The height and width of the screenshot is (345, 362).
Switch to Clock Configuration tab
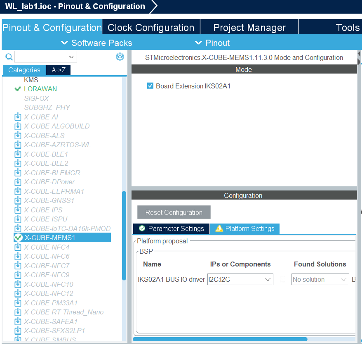(x=151, y=28)
